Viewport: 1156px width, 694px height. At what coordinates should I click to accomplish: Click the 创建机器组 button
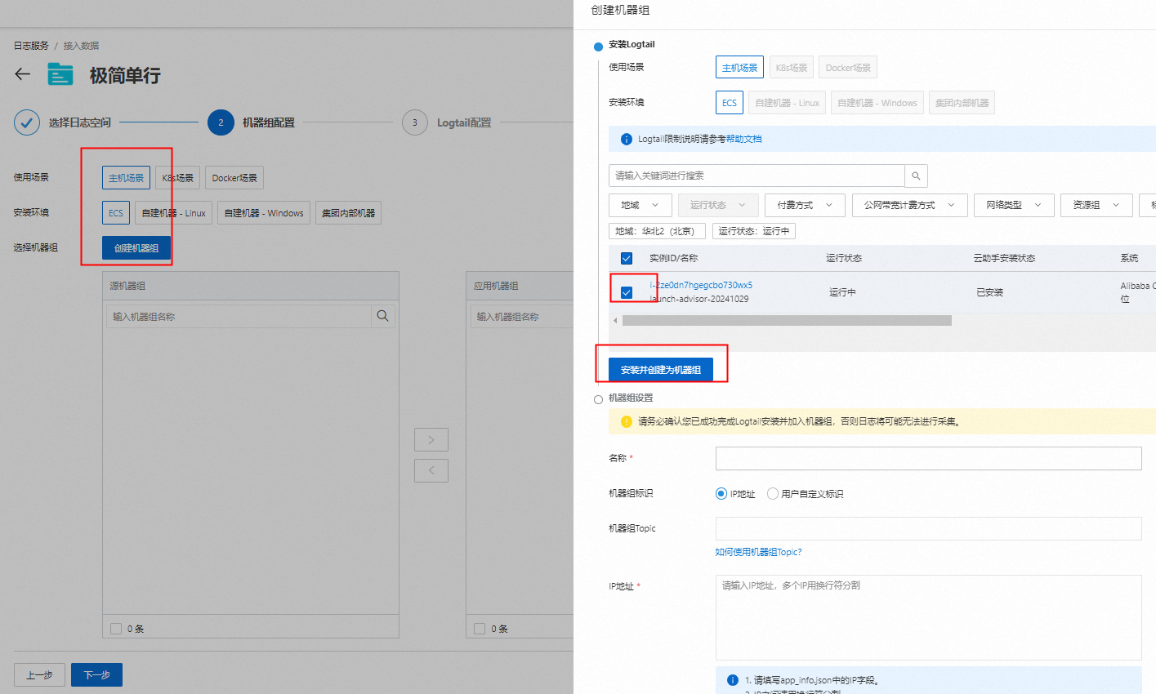click(x=136, y=248)
